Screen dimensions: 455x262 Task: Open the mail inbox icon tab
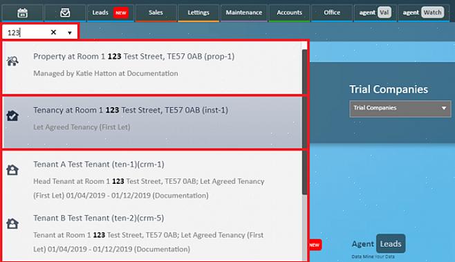point(65,12)
